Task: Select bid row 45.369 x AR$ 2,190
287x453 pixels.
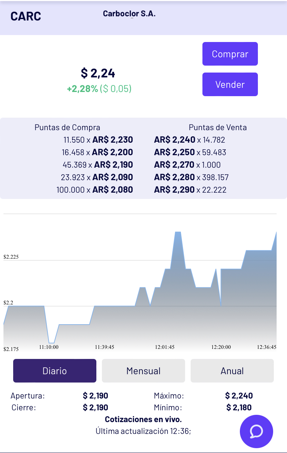Action: click(98, 165)
